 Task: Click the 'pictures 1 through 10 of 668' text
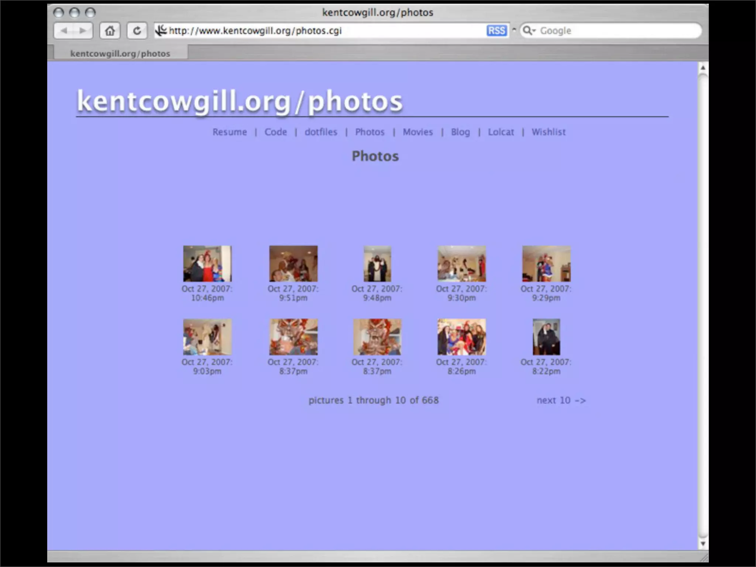374,400
